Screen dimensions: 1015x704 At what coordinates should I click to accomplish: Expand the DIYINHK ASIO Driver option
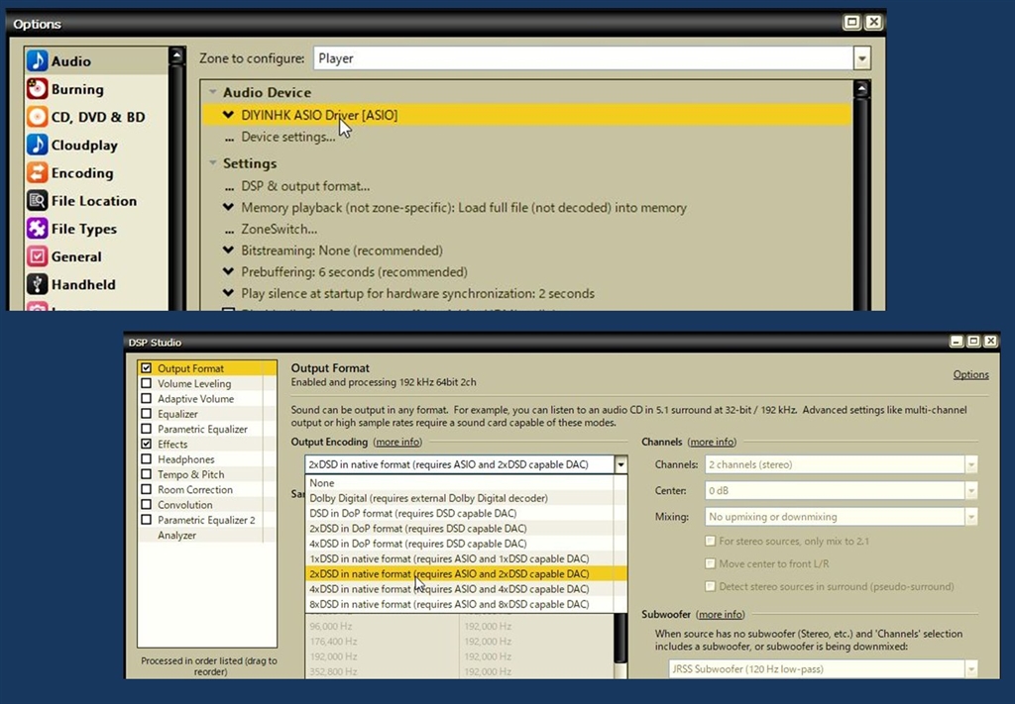[228, 115]
